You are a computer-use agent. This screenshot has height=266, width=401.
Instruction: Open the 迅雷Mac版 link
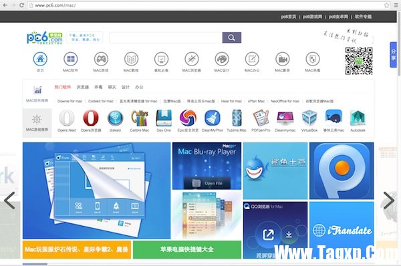coord(172,102)
